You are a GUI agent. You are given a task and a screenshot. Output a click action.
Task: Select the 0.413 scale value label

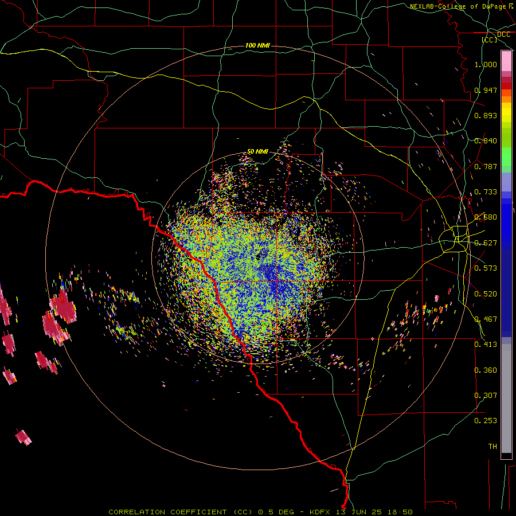486,345
